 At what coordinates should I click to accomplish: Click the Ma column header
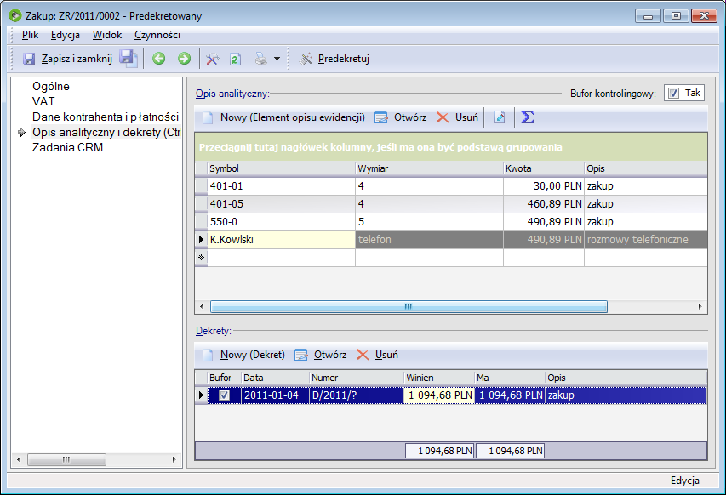pyautogui.click(x=510, y=378)
